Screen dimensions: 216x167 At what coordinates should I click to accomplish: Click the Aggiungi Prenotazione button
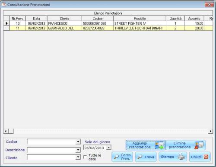point(146,145)
